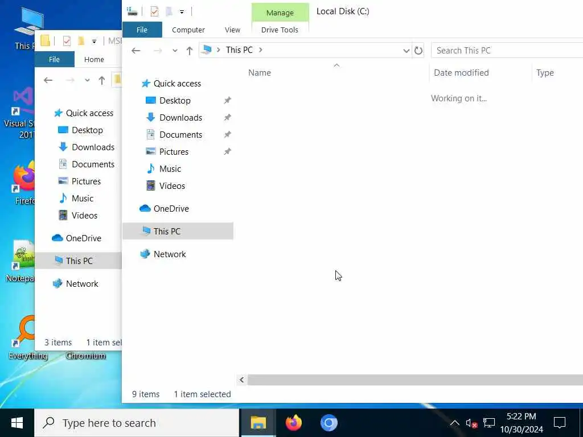The width and height of the screenshot is (583, 437).
Task: Open Home tab in back Explorer window
Action: pos(94,59)
